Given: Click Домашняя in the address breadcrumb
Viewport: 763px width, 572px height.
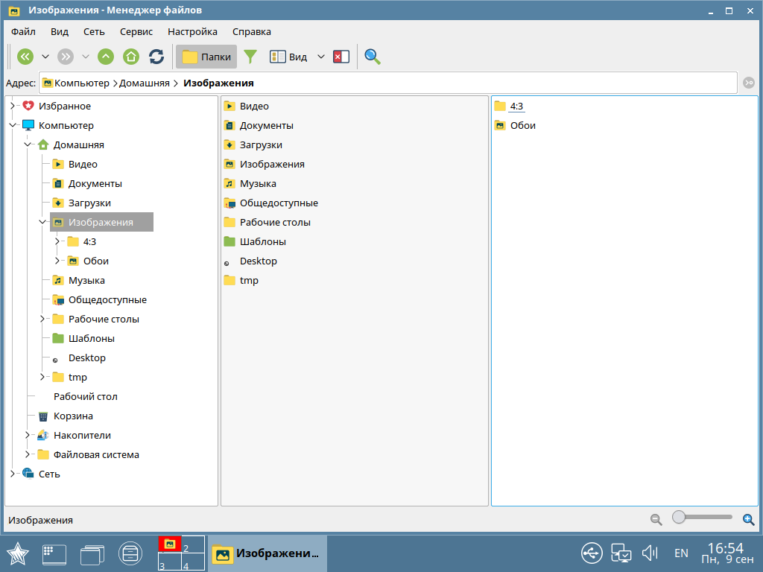Looking at the screenshot, I should (144, 83).
